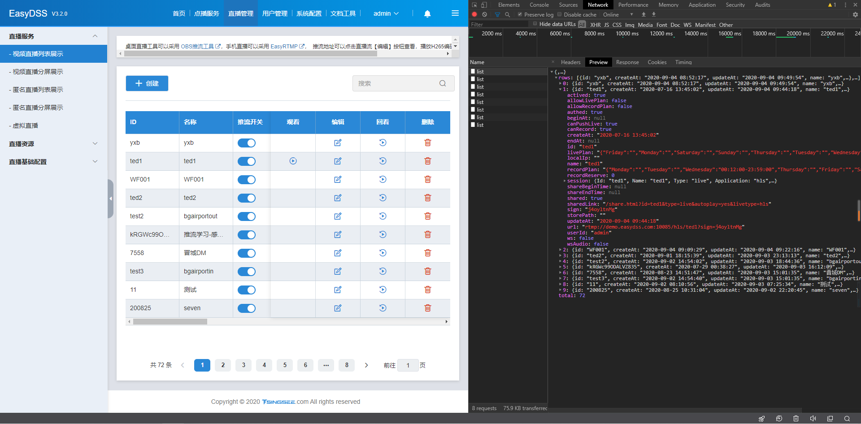Clear the network log icon
This screenshot has width=861, height=424.
click(x=485, y=14)
